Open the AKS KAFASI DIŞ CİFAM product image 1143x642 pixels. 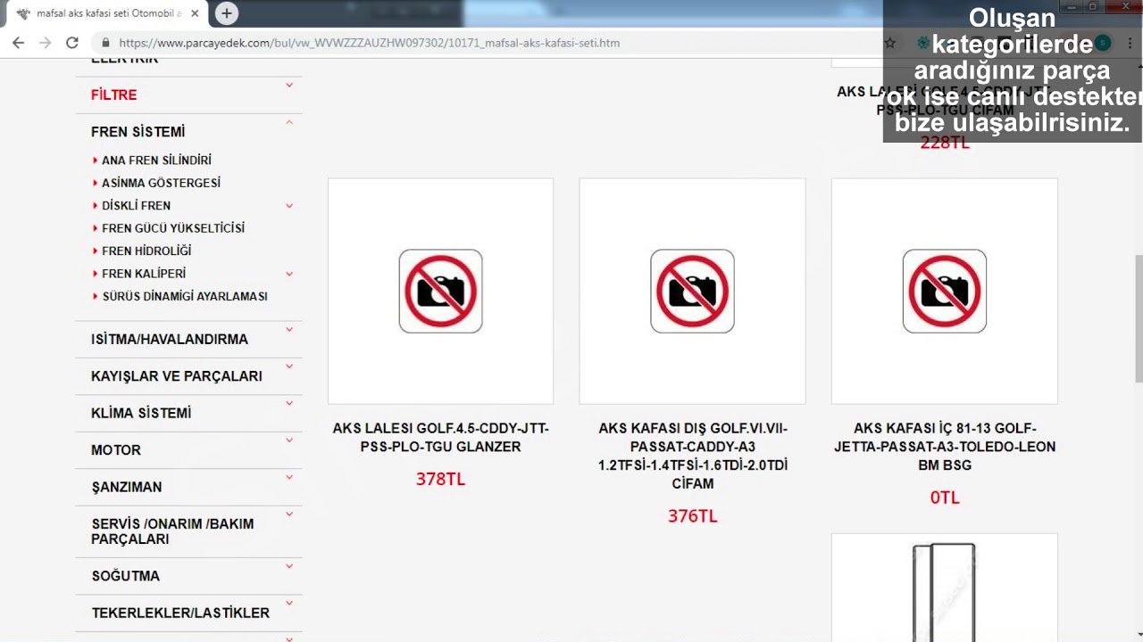pyautogui.click(x=692, y=291)
